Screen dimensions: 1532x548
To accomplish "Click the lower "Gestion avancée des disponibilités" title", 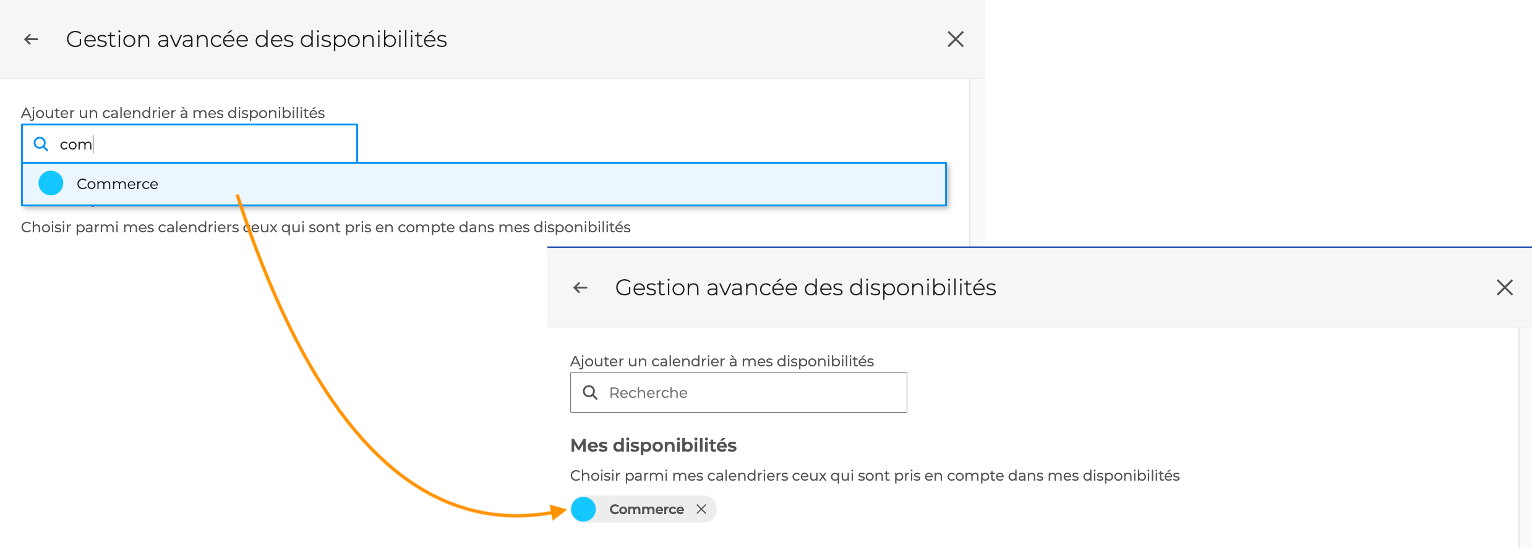I will click(806, 288).
